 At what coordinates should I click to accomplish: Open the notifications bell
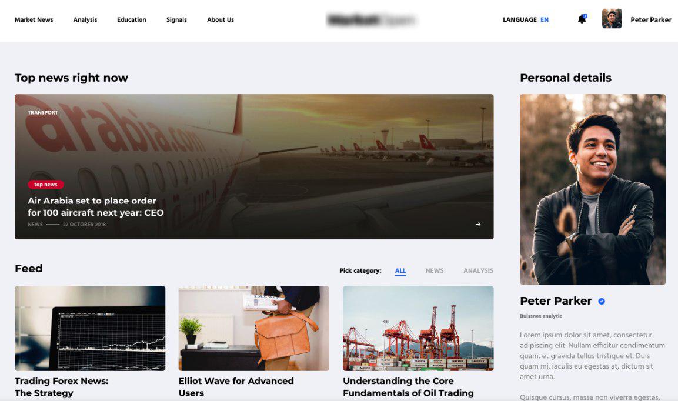[x=582, y=19]
